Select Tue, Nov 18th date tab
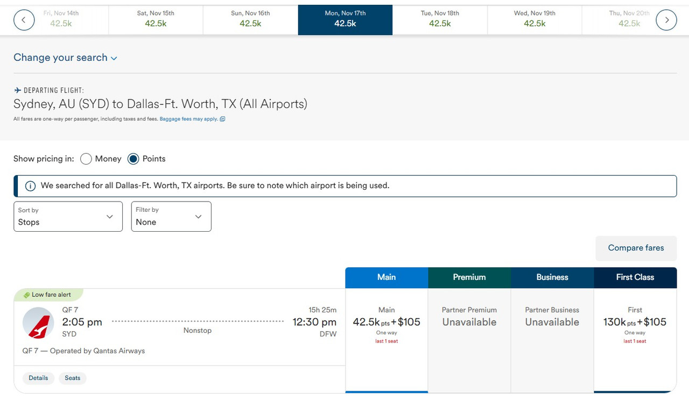This screenshot has width=689, height=401. tap(440, 19)
